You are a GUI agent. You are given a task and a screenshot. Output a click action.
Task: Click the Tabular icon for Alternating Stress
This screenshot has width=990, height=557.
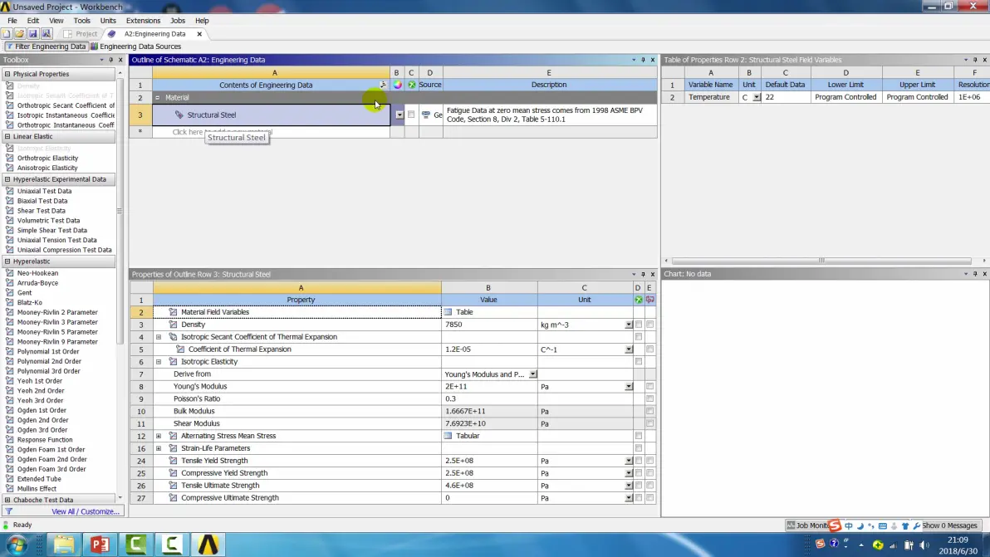(x=448, y=436)
